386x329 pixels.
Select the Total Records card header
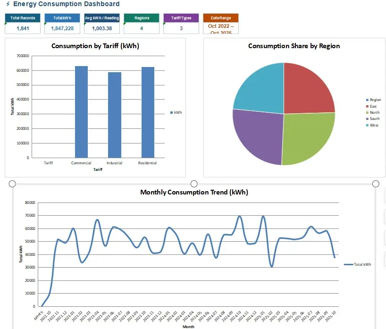click(23, 18)
